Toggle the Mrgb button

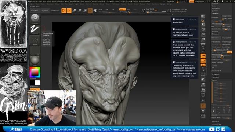point(100,9)
